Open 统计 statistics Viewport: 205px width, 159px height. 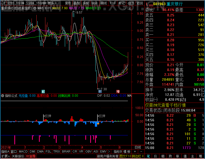click(95, 3)
